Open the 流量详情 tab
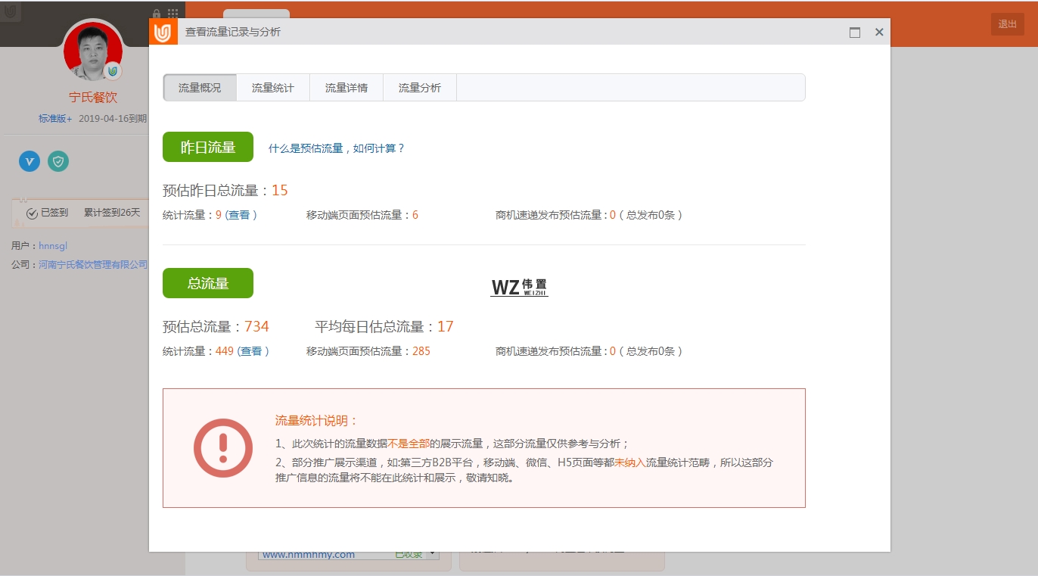This screenshot has height=576, width=1038. tap(346, 88)
